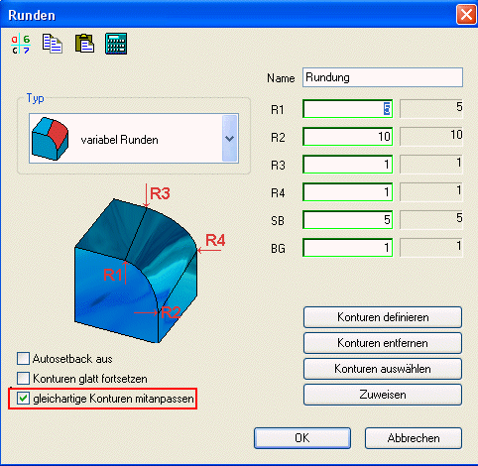Click the variable table icon in toolbar
Image resolution: width=478 pixels, height=466 pixels.
21,44
